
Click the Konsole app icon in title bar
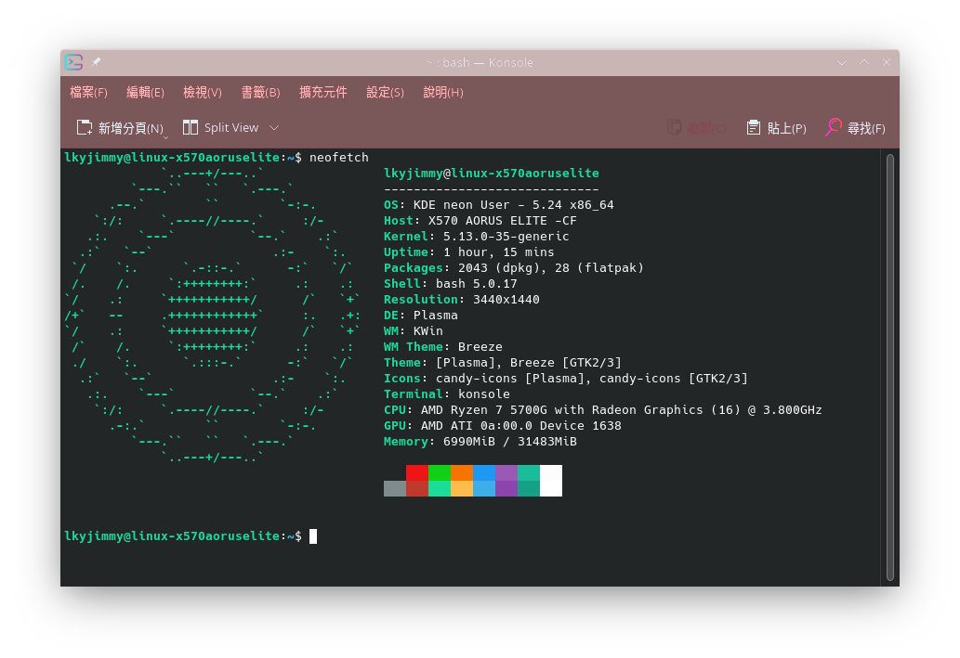click(73, 62)
